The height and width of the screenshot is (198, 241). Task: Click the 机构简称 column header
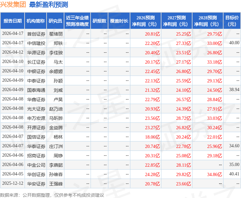tap(36, 21)
